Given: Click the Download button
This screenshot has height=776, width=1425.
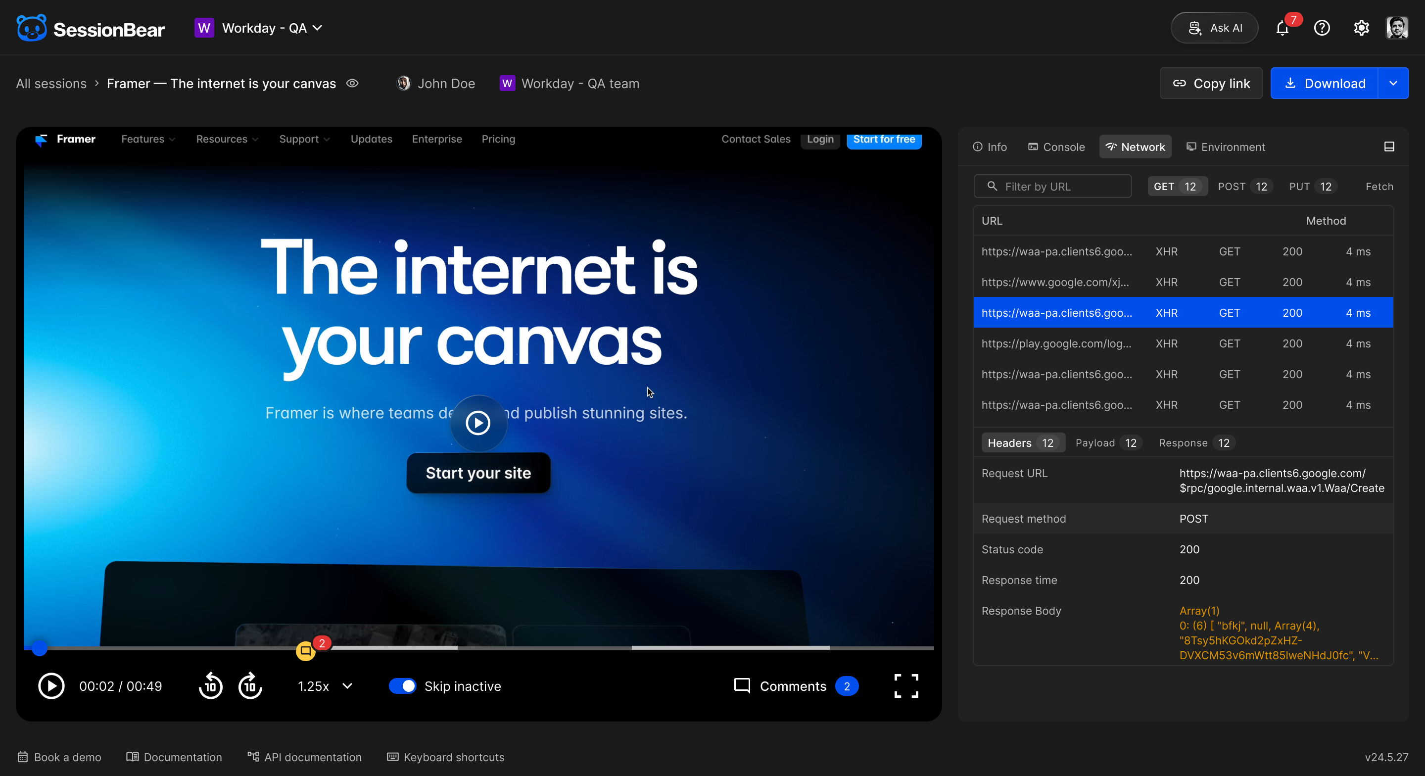Looking at the screenshot, I should click(1325, 84).
